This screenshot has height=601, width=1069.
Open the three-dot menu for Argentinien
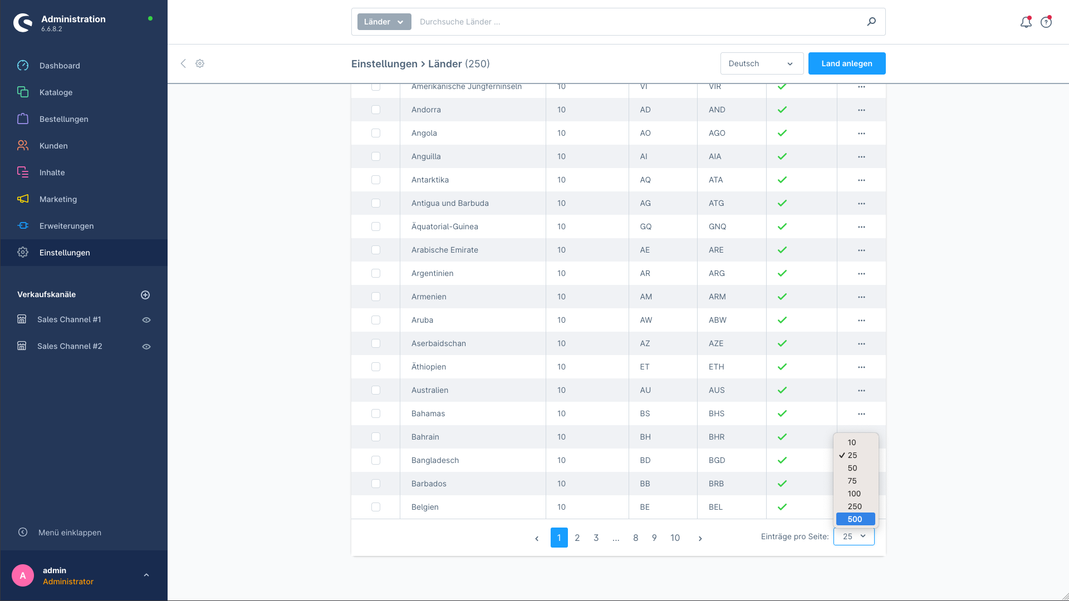pyautogui.click(x=861, y=274)
